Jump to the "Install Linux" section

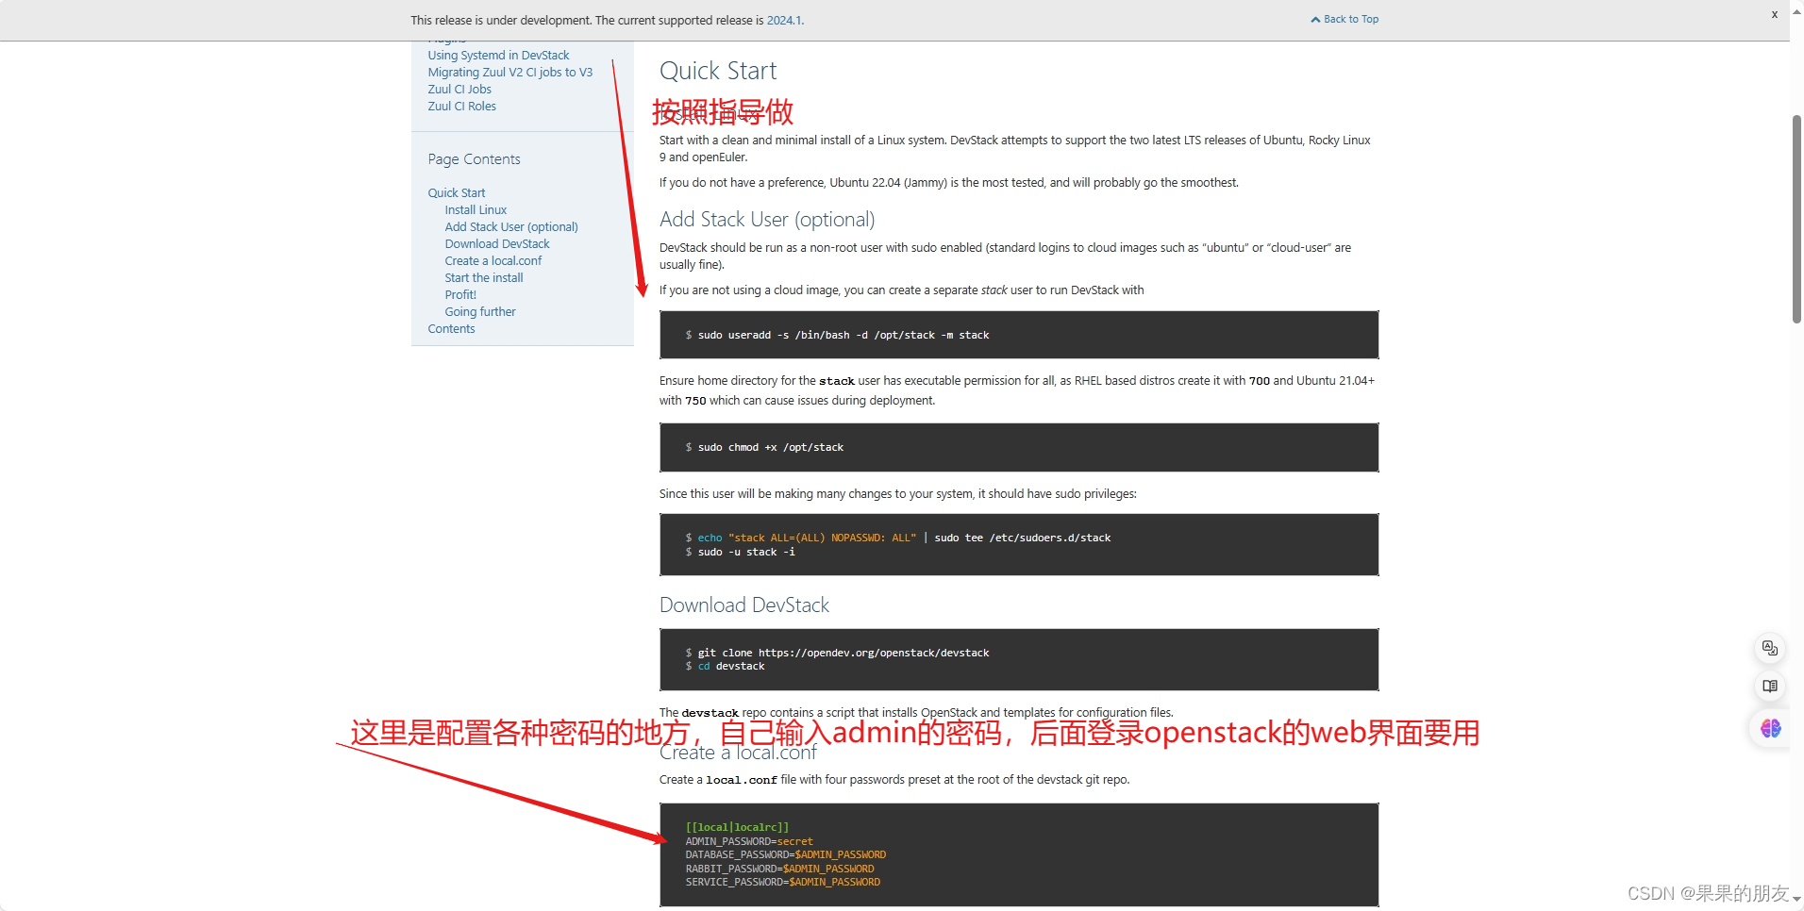click(x=475, y=209)
